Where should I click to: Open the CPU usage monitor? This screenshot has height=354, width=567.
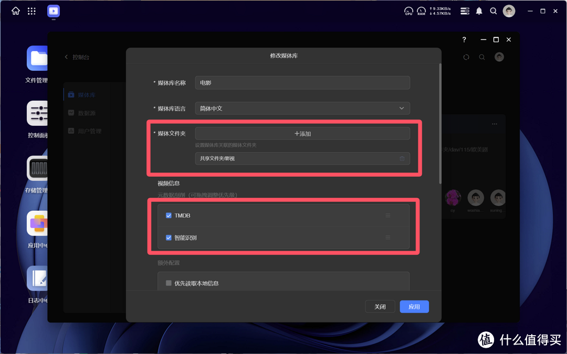click(408, 10)
